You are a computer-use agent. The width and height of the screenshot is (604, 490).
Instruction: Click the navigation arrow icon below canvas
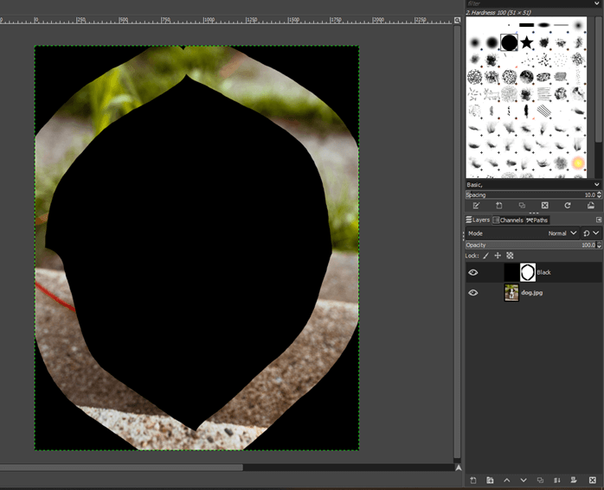pos(458,468)
